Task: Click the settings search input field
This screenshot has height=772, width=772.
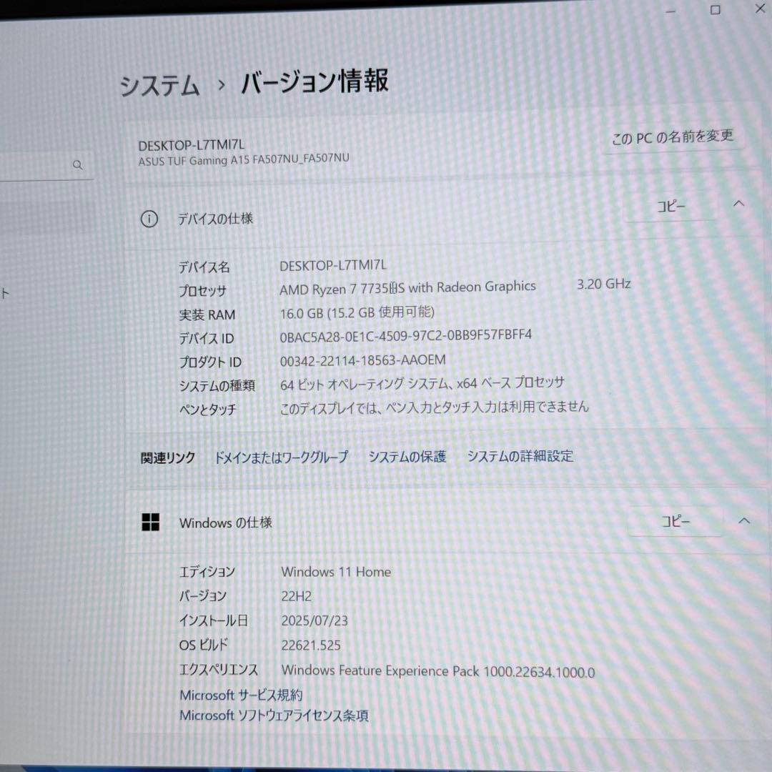Action: click(45, 165)
